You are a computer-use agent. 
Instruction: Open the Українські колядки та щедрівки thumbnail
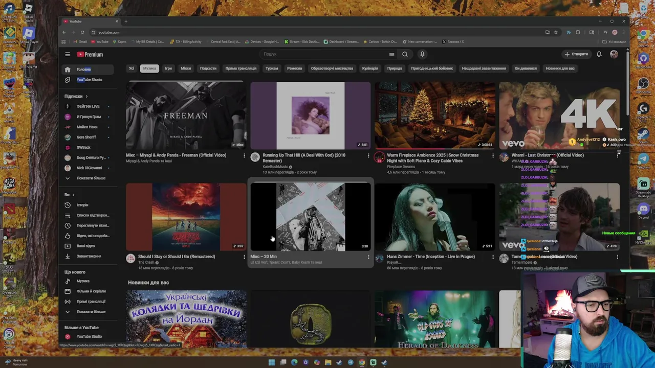(x=186, y=319)
